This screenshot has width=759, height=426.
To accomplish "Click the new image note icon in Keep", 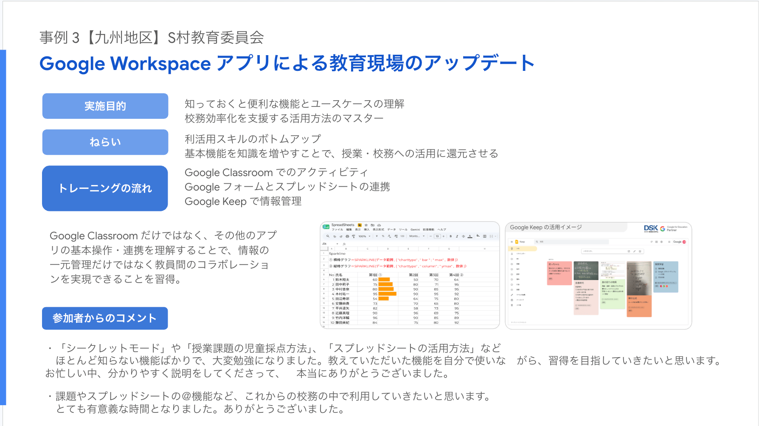I will (640, 251).
